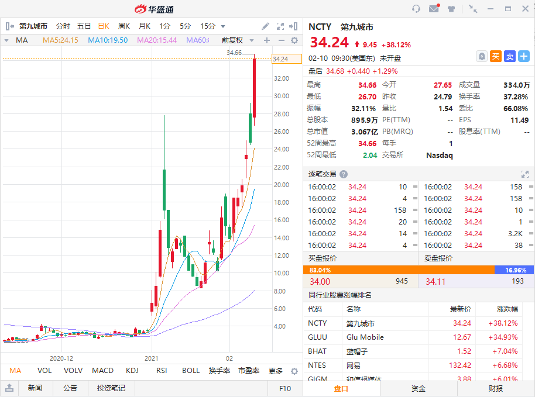
Task: Open 更多 indicators list
Action: 276,371
